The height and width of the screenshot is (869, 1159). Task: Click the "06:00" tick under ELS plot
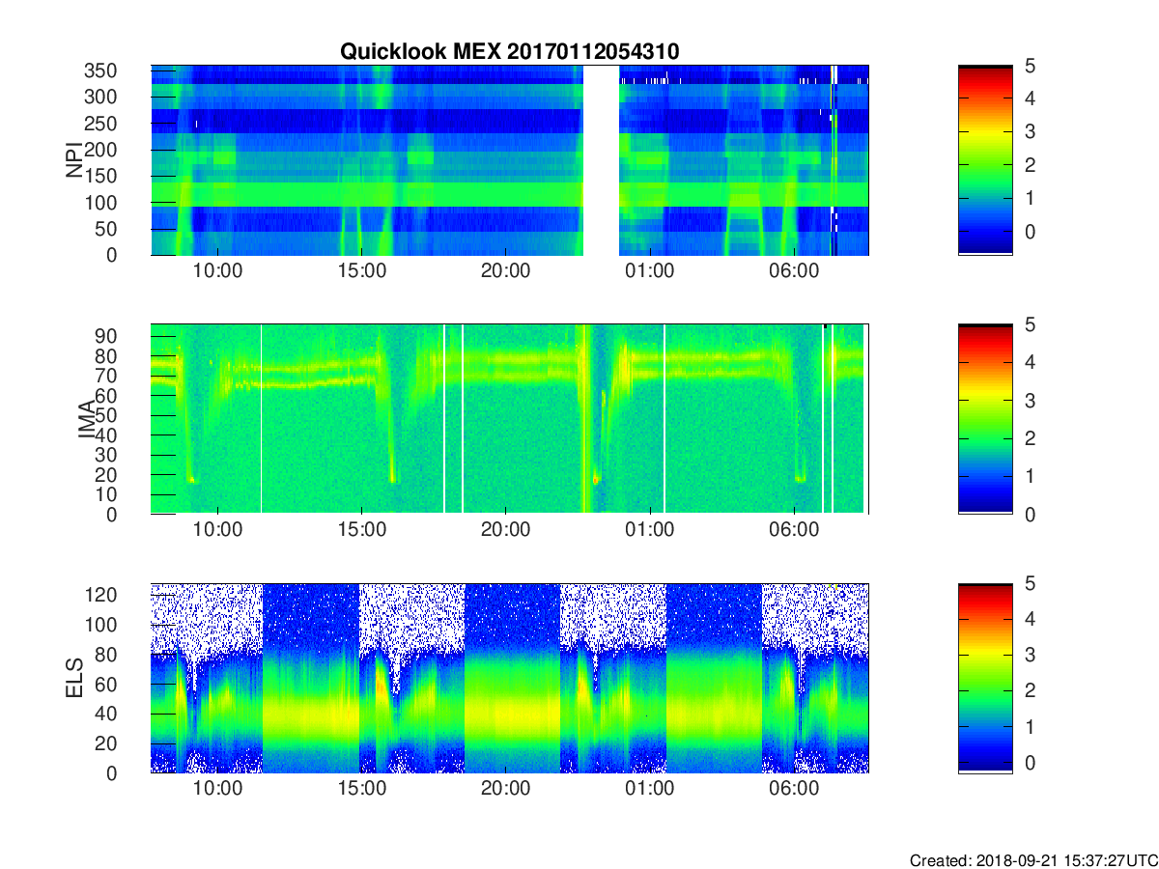[793, 788]
